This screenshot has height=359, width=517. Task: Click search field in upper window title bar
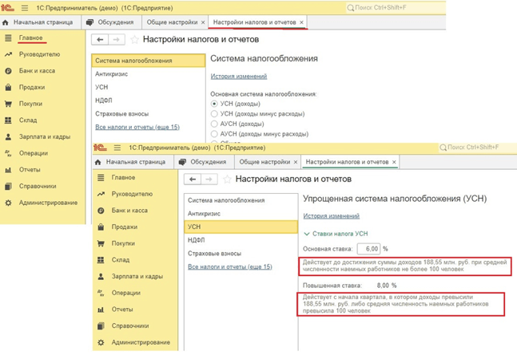(396, 7)
